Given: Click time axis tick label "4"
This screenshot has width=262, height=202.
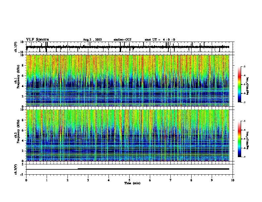Looking at the screenshot, I should click(x=109, y=180).
